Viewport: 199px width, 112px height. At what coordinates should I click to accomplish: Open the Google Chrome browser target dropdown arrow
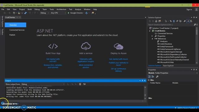pos(84,13)
